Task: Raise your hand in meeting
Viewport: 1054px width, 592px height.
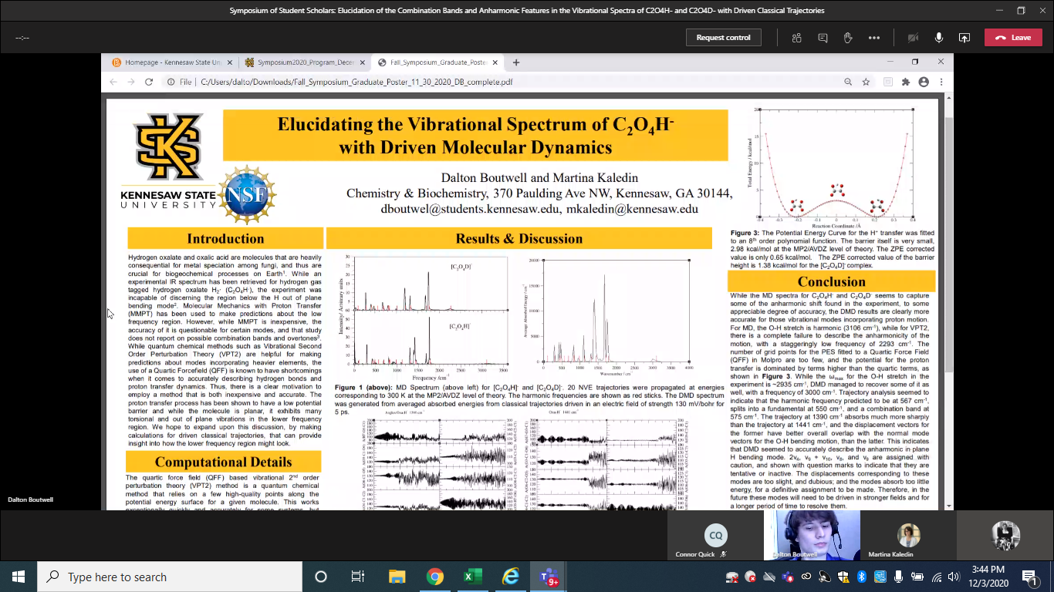Action: [848, 38]
